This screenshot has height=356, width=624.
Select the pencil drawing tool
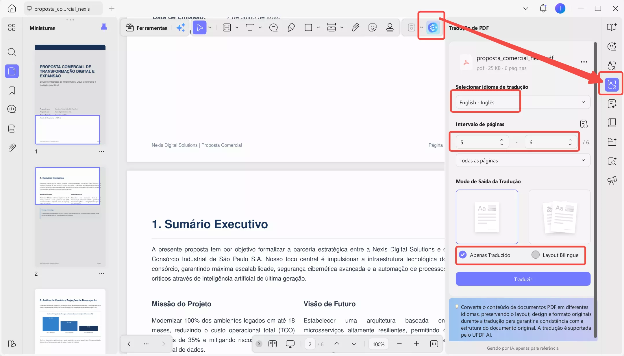pos(291,28)
